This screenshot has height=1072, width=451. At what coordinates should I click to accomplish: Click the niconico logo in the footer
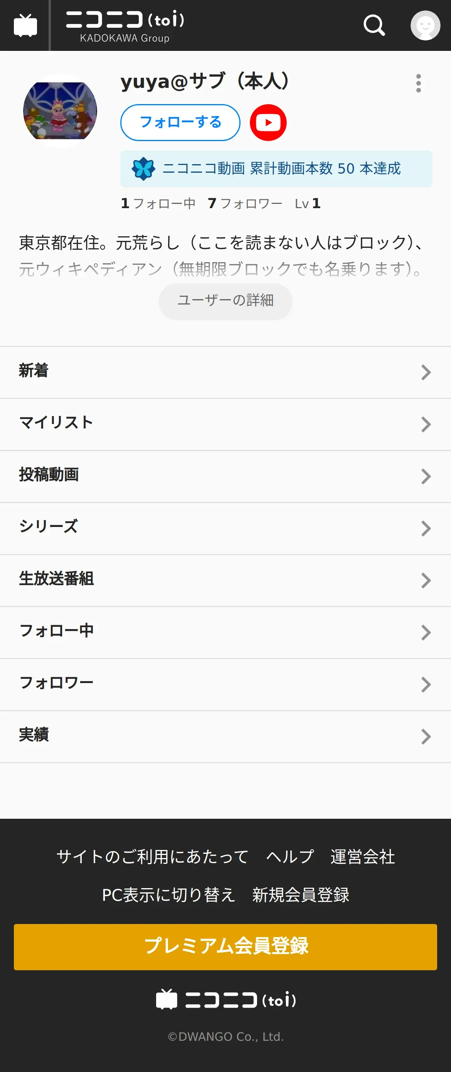[x=226, y=1000]
